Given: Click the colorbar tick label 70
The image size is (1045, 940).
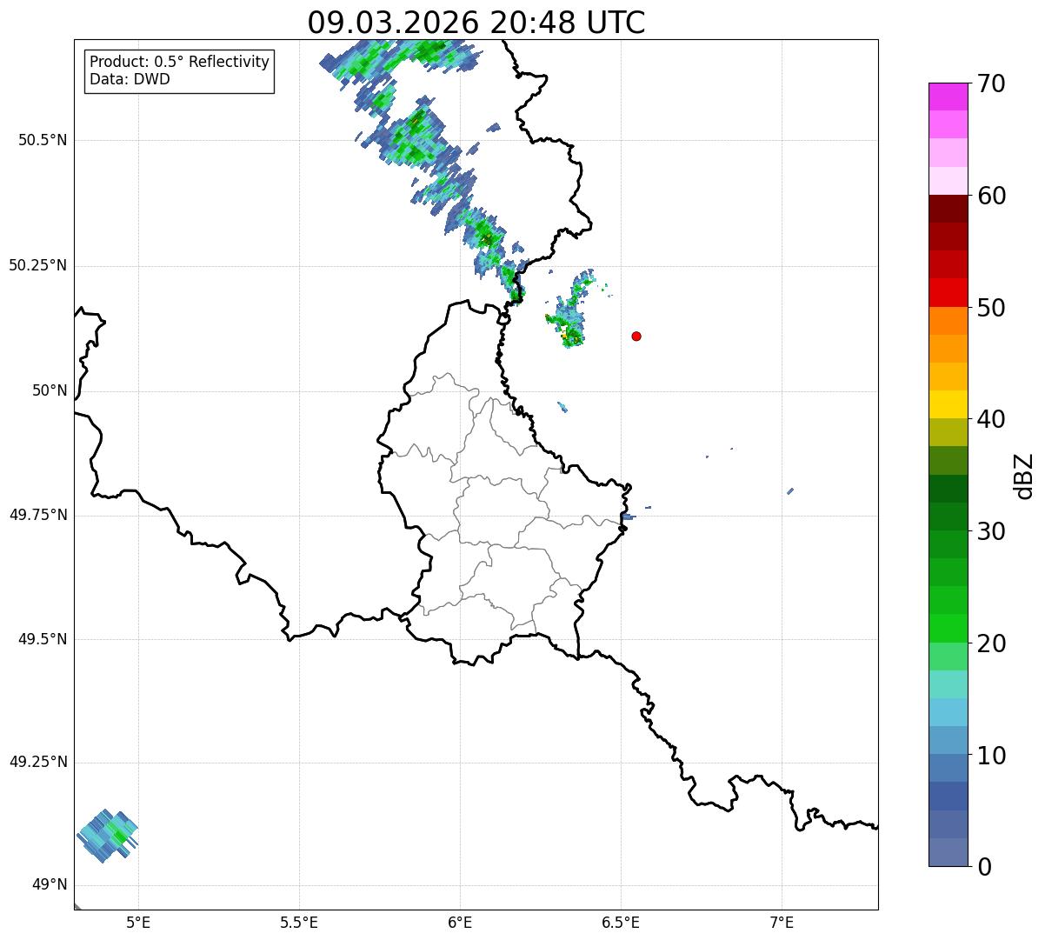Looking at the screenshot, I should tap(990, 83).
